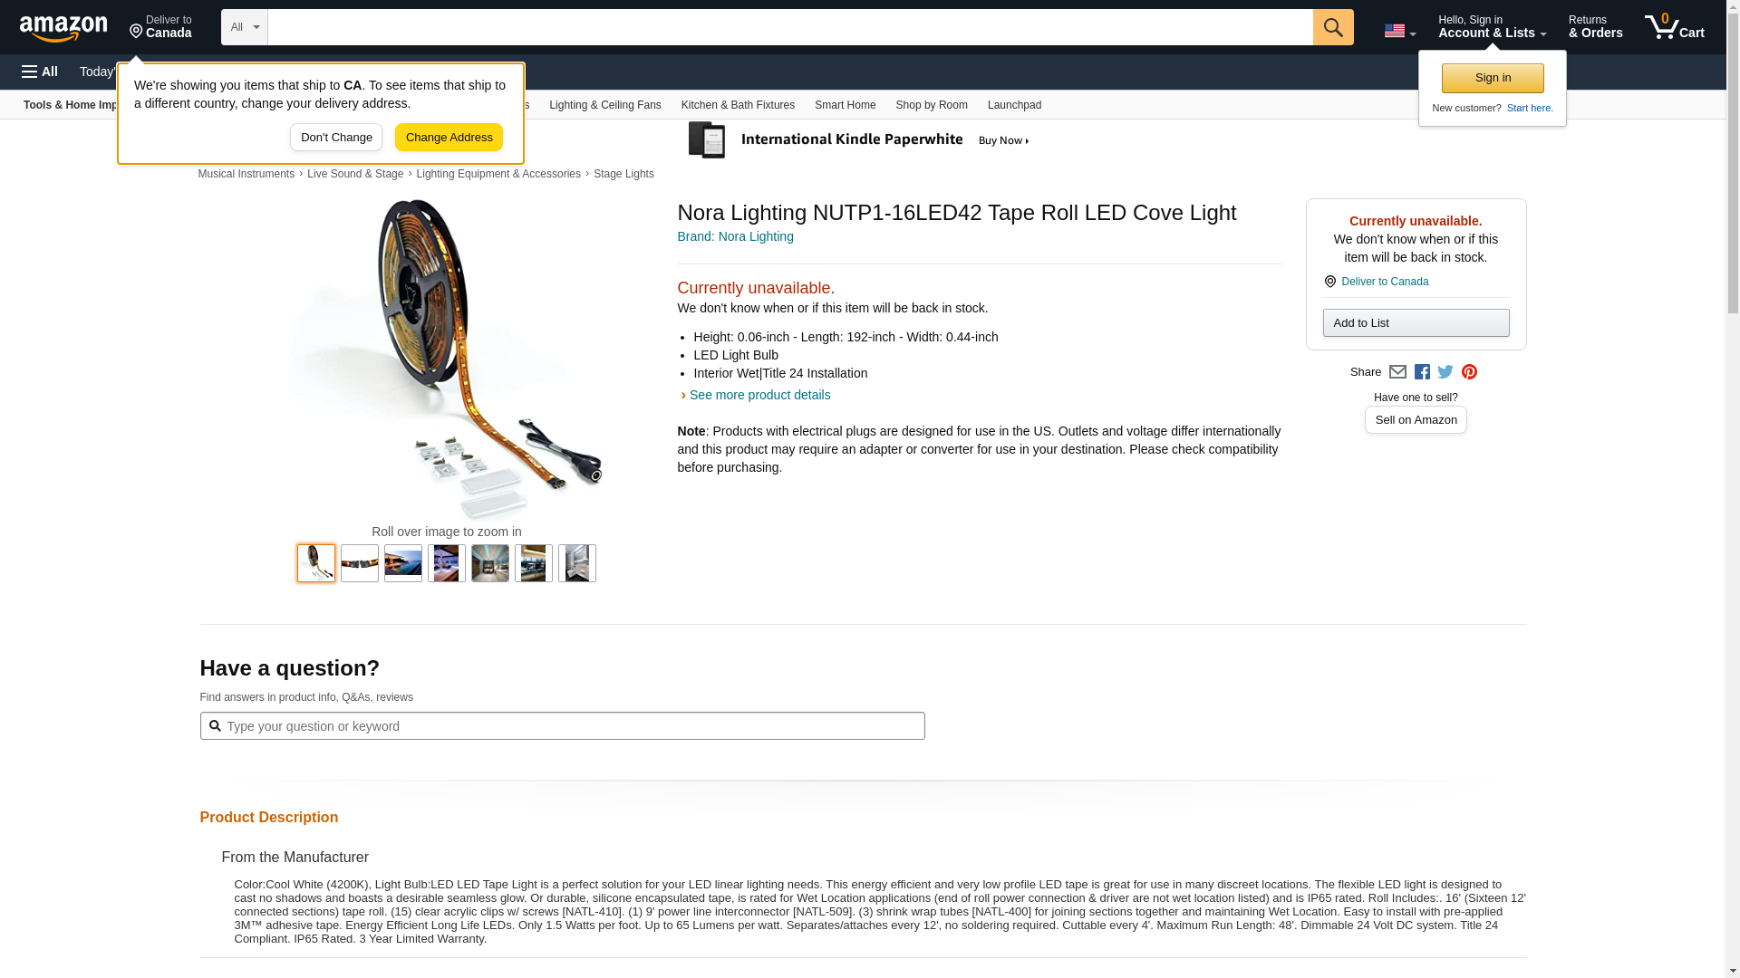The width and height of the screenshot is (1740, 978).
Task: Click the Amazon logo
Action: tap(63, 28)
